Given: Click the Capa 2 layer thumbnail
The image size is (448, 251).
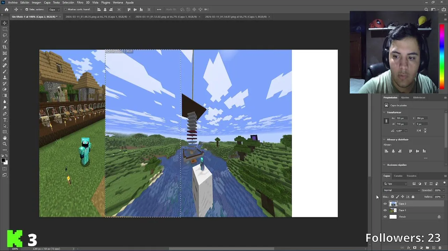Looking at the screenshot, I should pos(393,204).
